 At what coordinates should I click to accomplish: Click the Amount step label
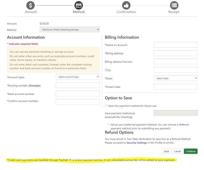[x=31, y=12]
